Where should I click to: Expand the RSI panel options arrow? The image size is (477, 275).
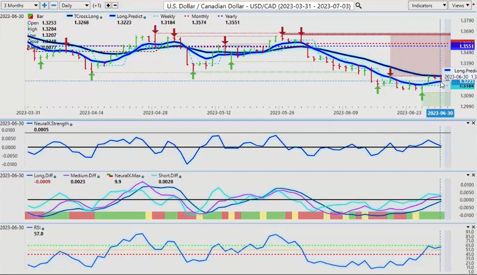tap(468, 227)
